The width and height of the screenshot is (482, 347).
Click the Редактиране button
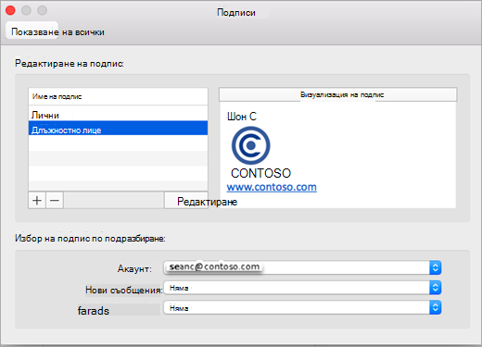(x=186, y=201)
